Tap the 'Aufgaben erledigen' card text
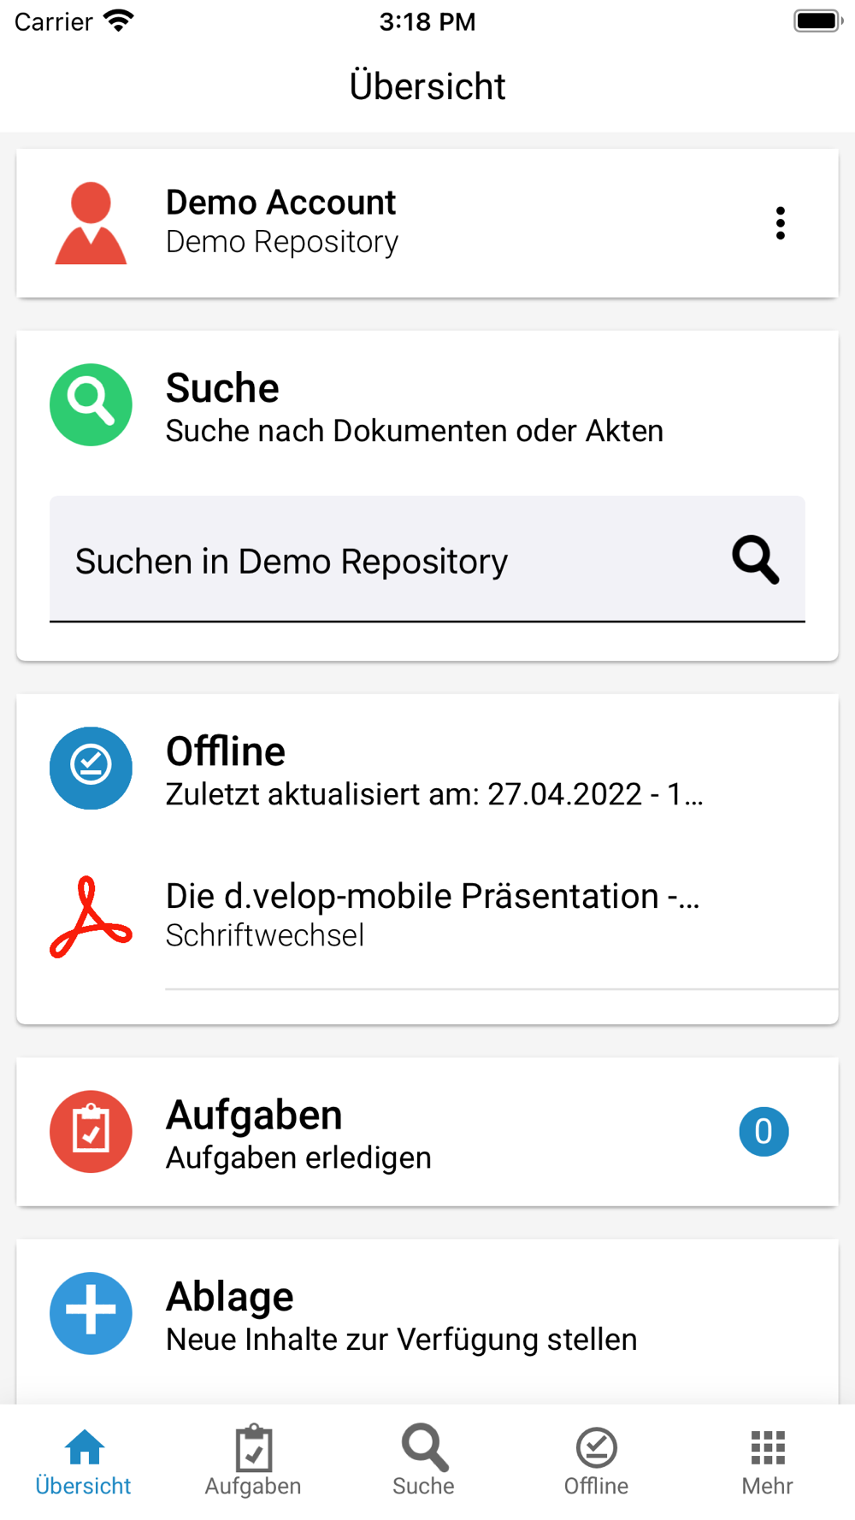This screenshot has height=1520, width=855. (298, 1158)
